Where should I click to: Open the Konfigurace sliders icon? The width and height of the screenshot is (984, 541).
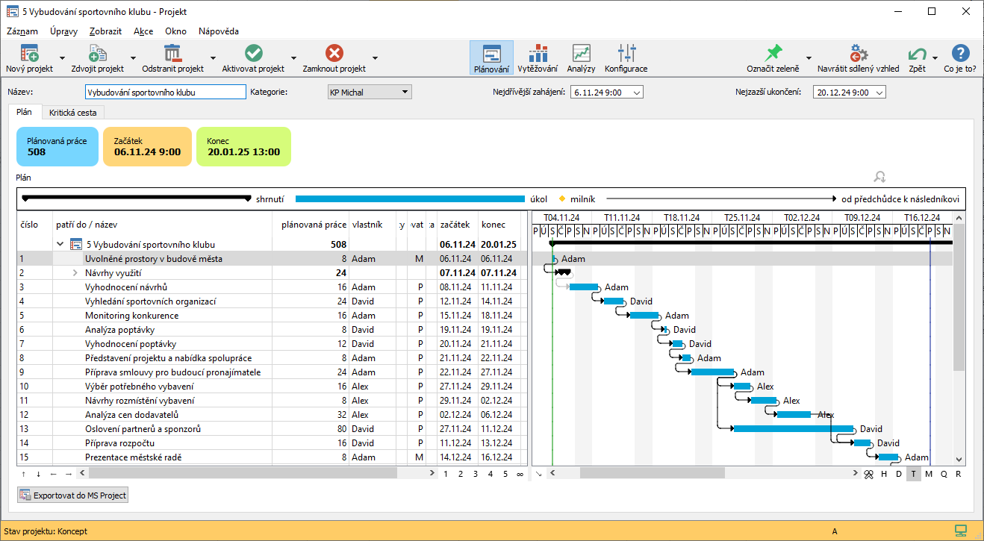coord(626,54)
